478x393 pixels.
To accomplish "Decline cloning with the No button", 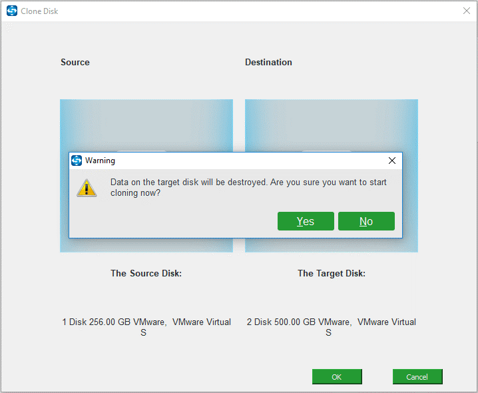I will 366,221.
